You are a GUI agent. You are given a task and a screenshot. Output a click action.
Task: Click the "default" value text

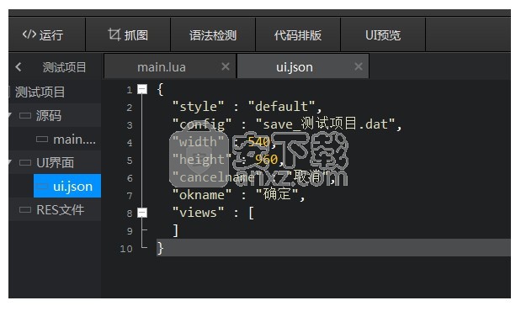point(281,107)
